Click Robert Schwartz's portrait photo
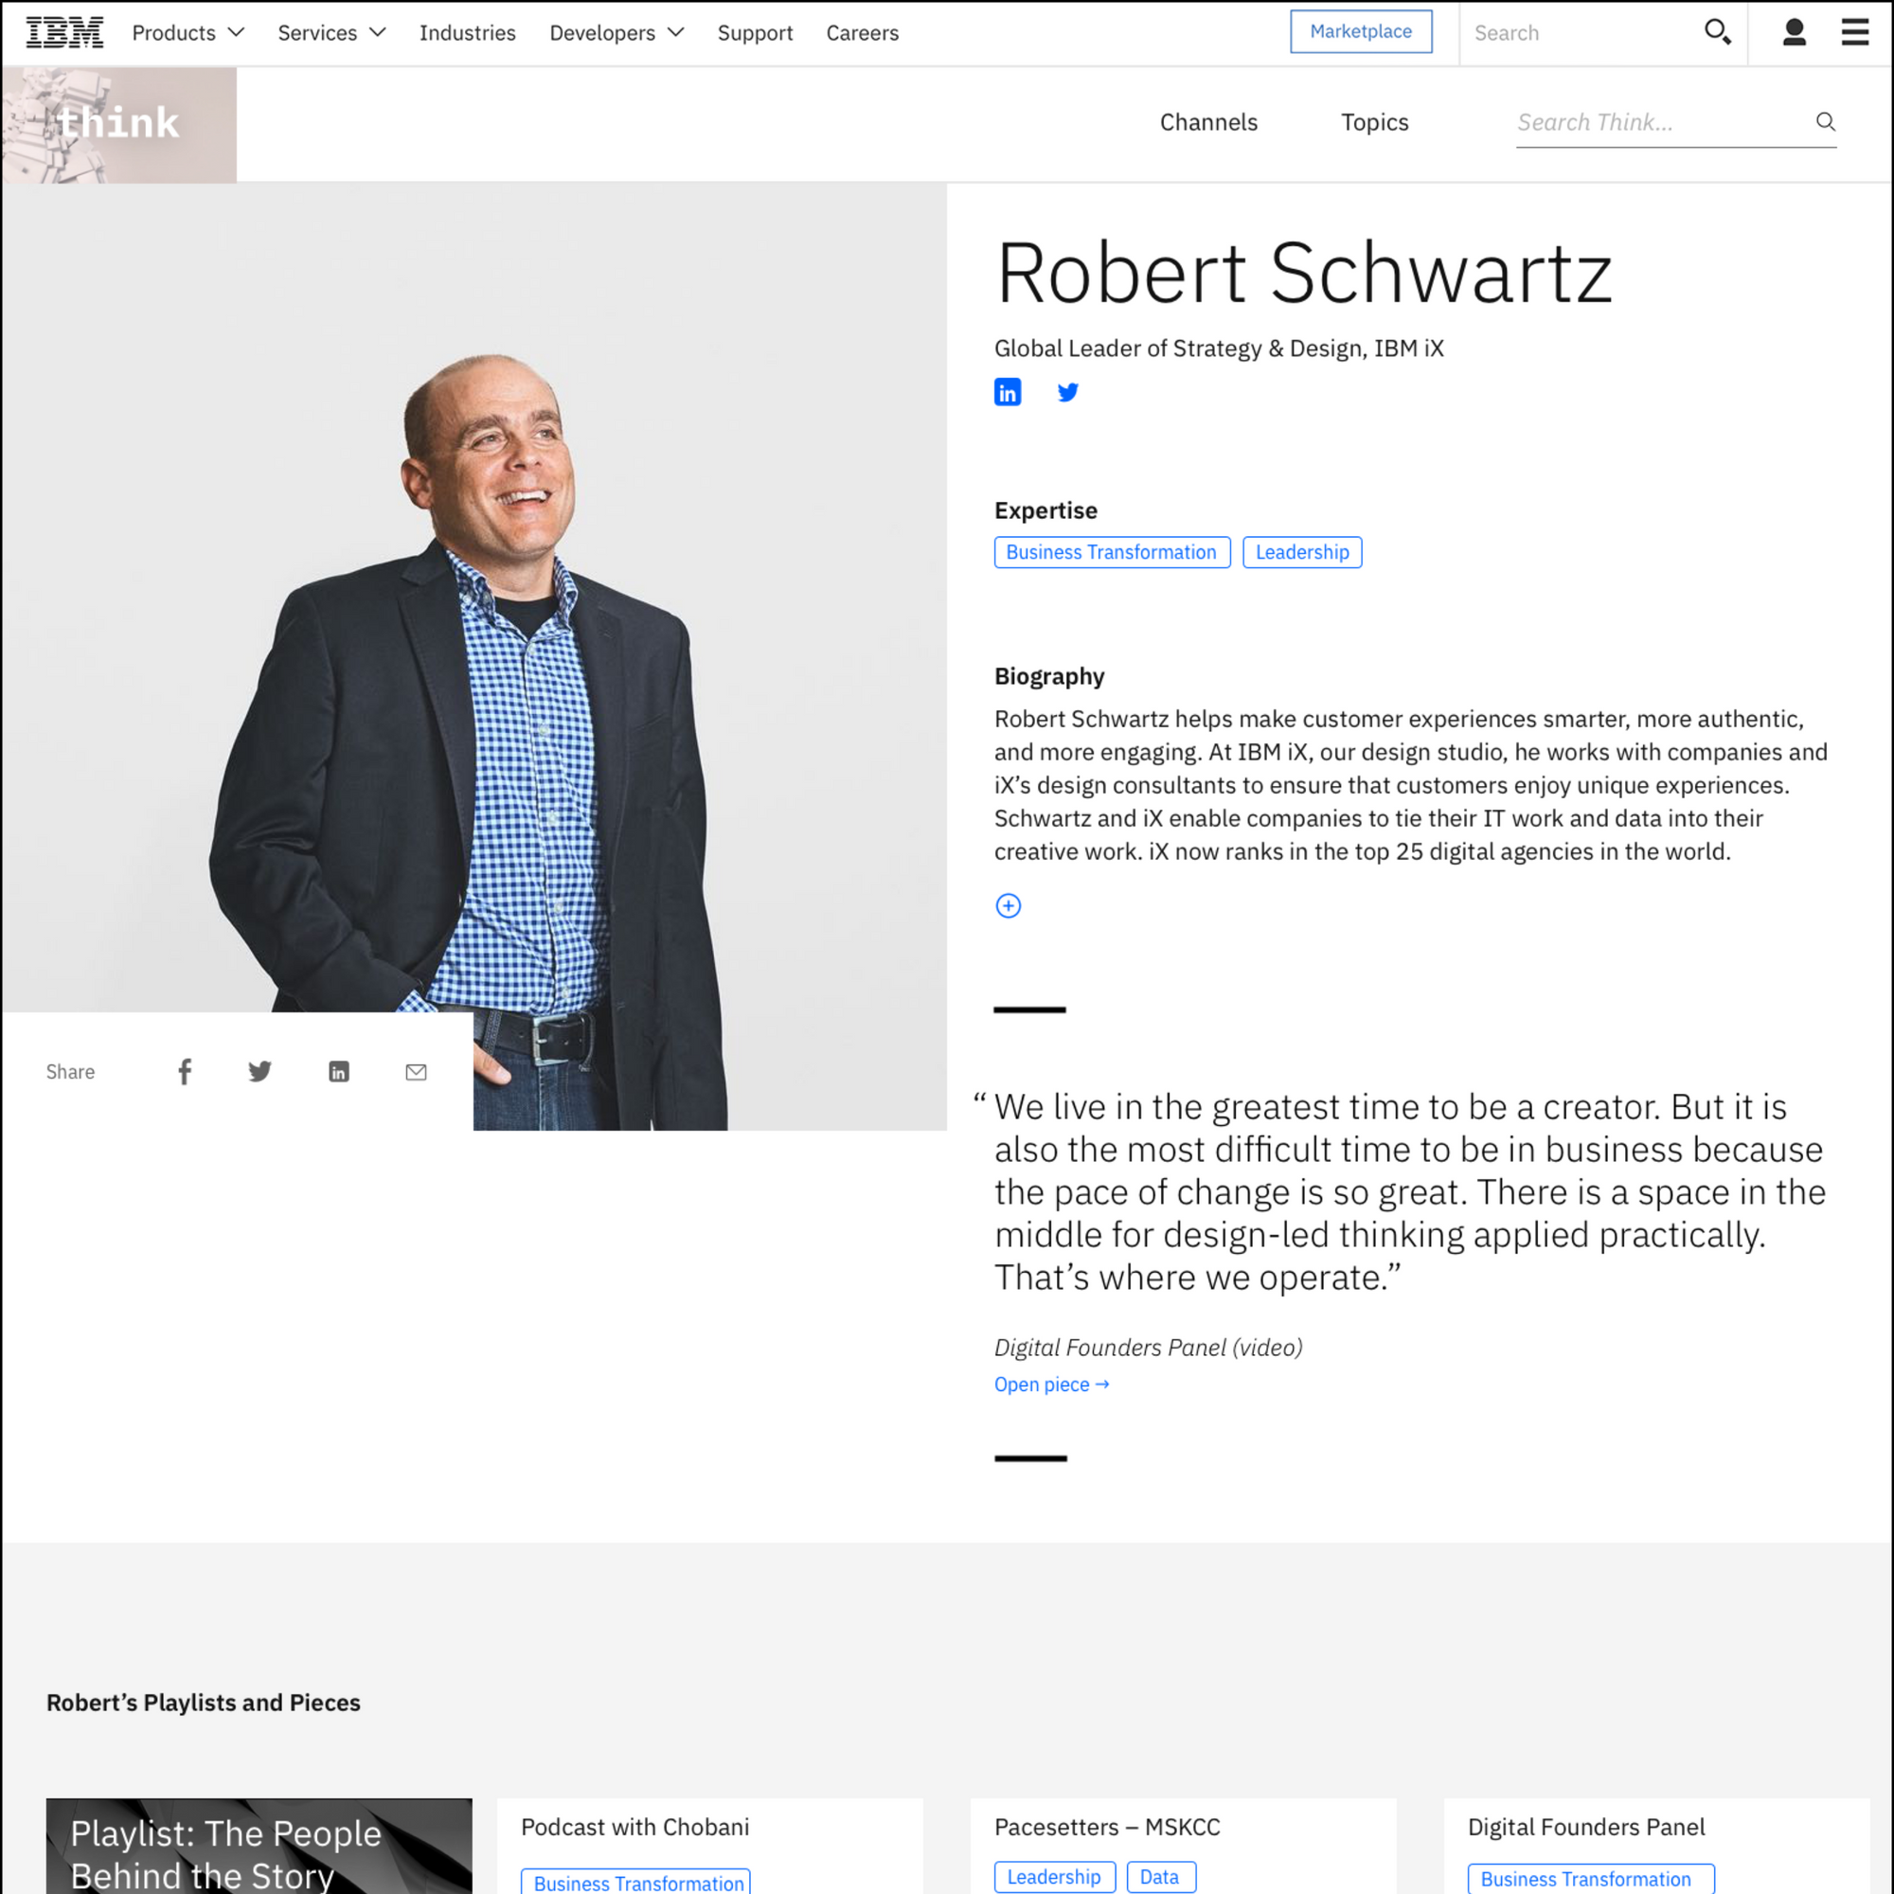Viewport: 1894px width, 1894px height. pyautogui.click(x=474, y=657)
